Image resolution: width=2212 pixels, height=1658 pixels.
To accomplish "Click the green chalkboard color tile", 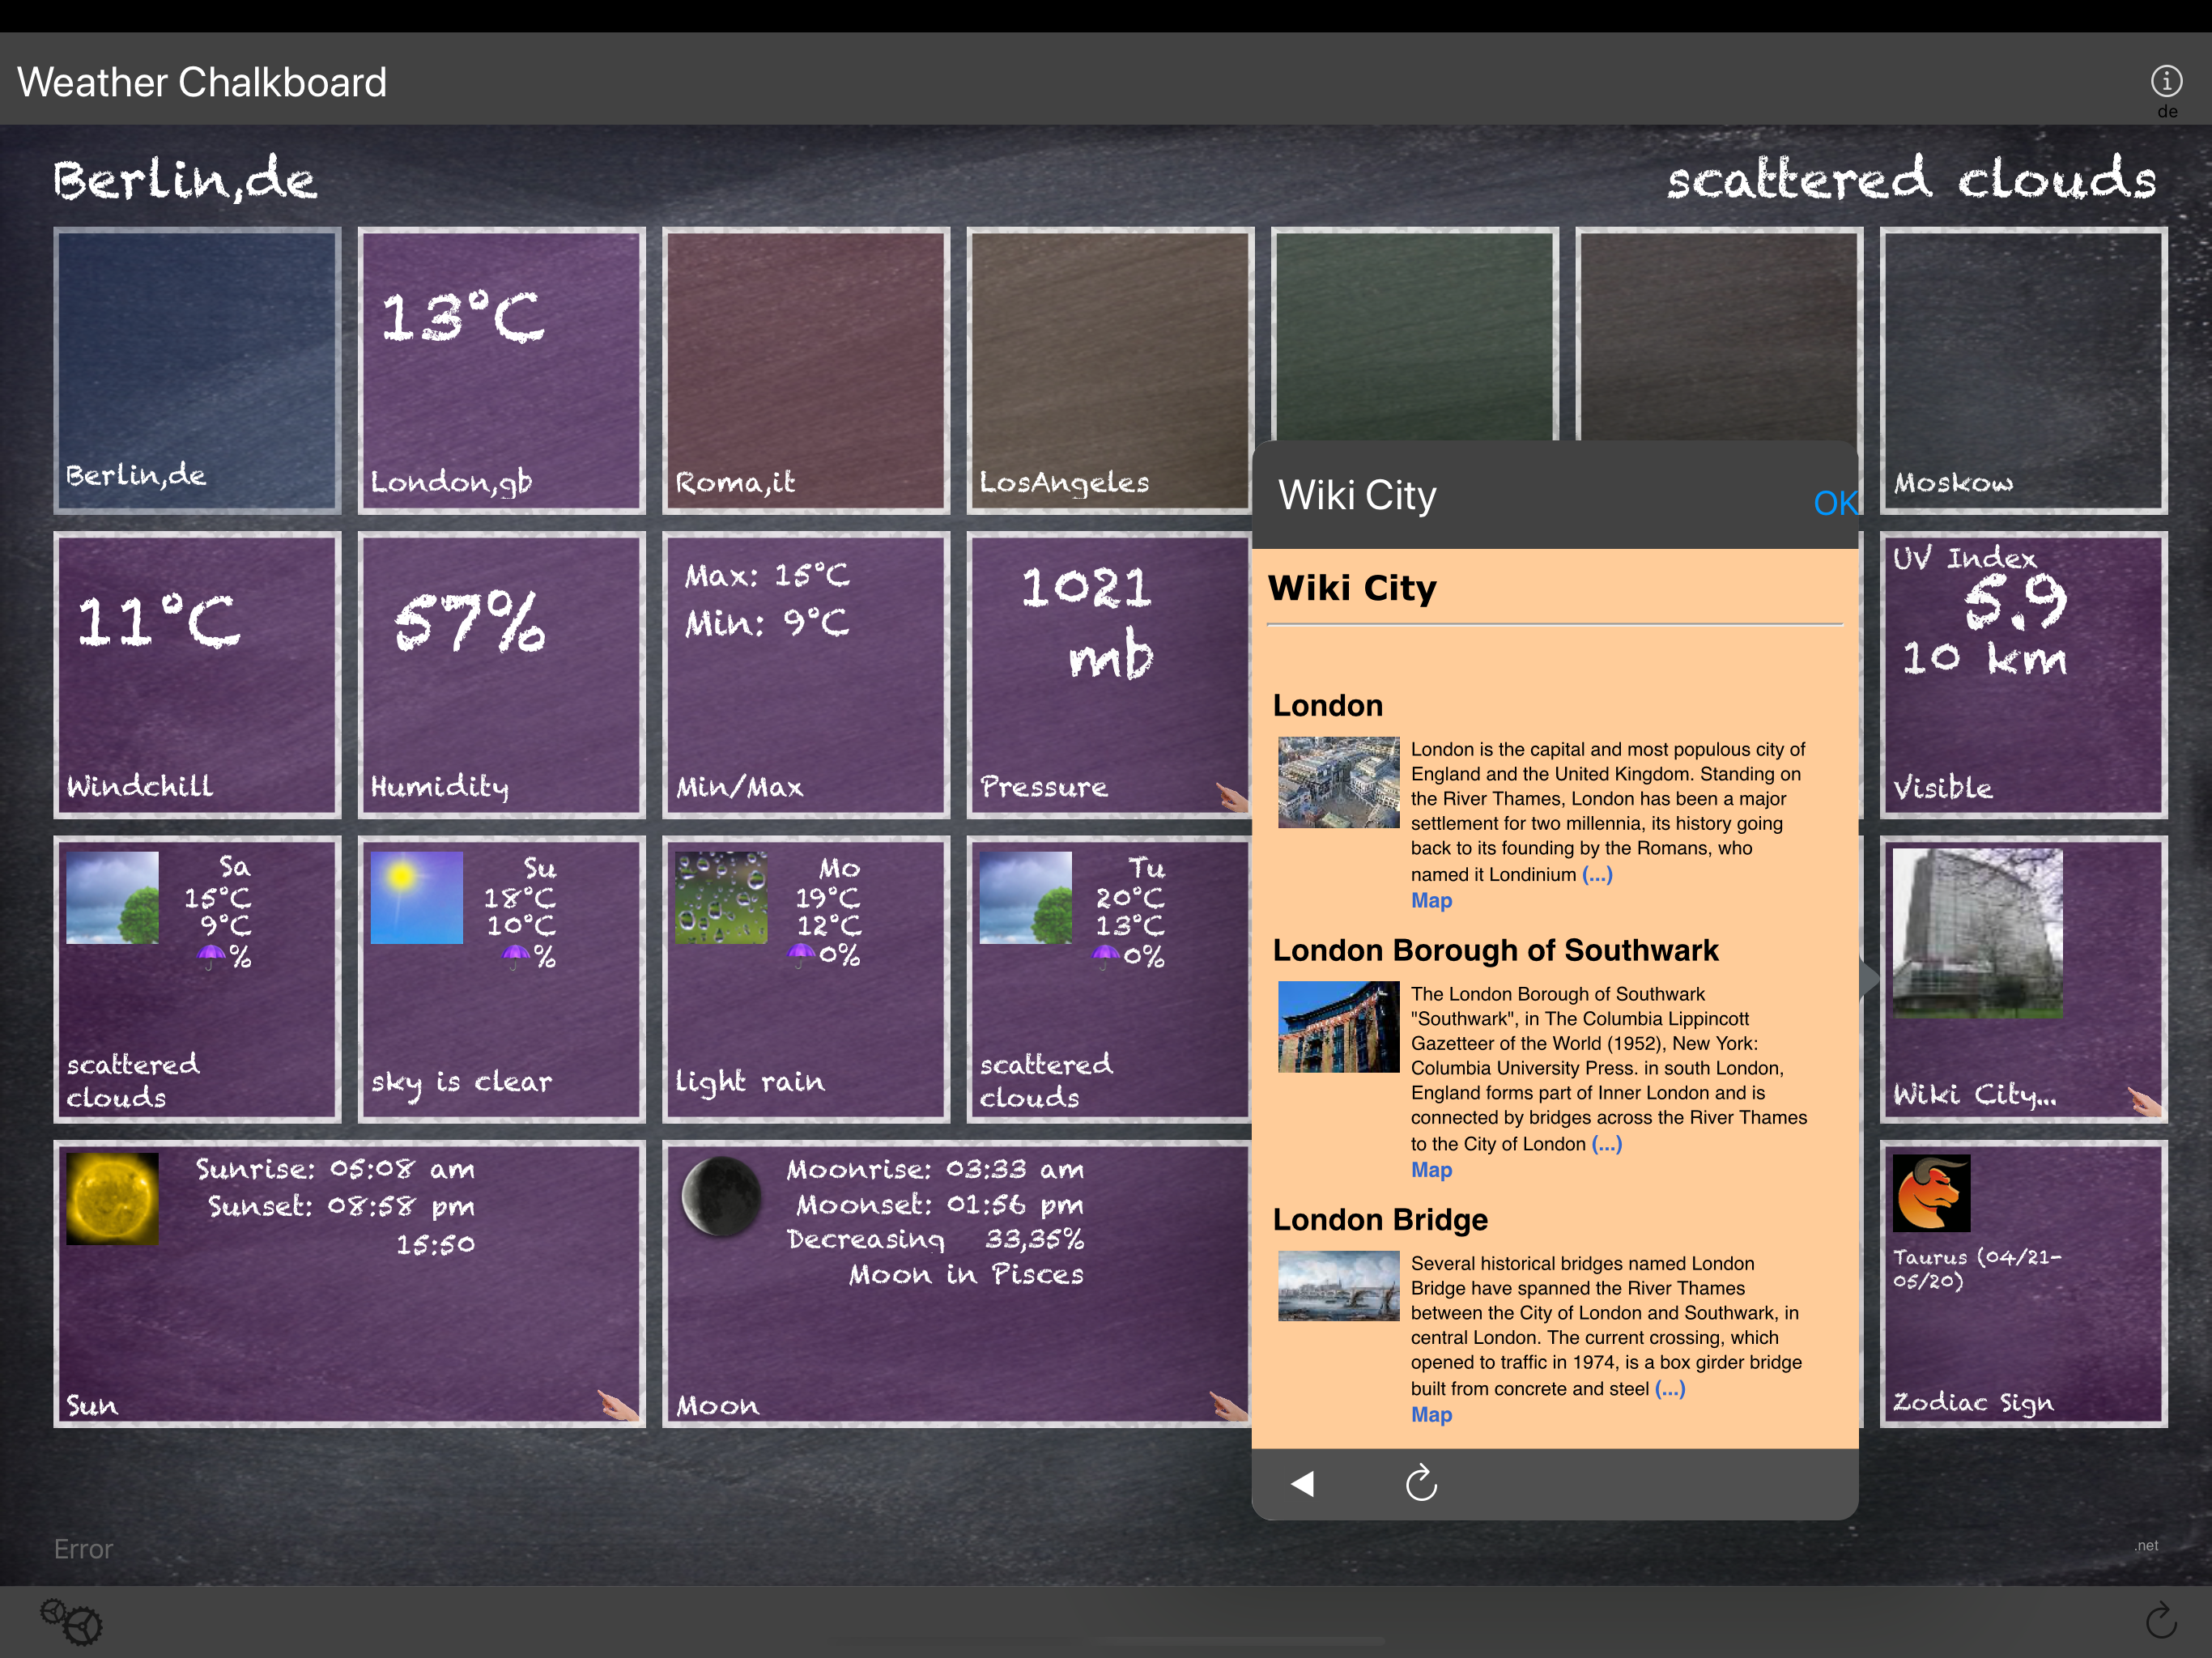I will 1414,335.
